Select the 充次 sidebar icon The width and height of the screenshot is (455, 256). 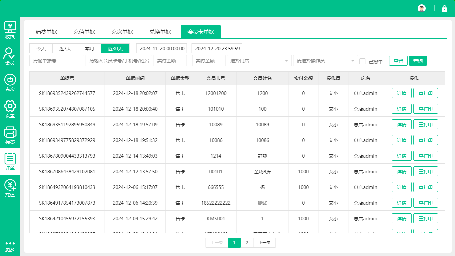[10, 83]
